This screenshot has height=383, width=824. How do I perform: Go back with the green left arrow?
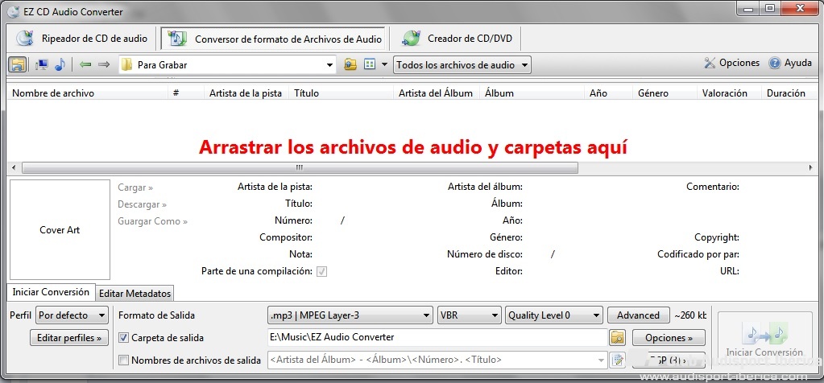coord(85,65)
